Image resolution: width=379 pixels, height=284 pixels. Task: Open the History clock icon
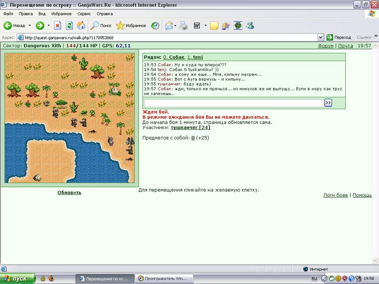[155, 25]
